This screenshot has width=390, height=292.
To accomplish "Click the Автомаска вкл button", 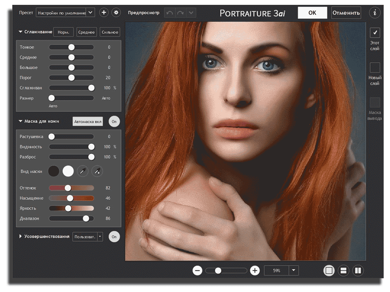I will 88,121.
